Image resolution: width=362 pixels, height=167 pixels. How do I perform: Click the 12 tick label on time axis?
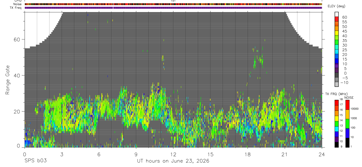(173, 154)
